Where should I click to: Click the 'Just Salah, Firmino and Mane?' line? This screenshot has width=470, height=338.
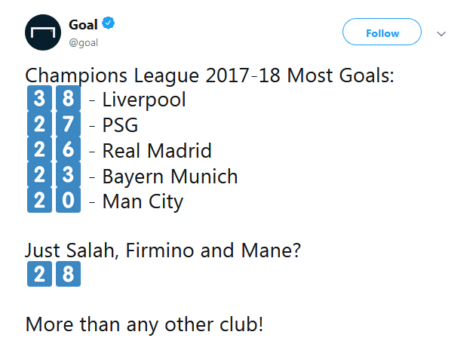pos(163,250)
